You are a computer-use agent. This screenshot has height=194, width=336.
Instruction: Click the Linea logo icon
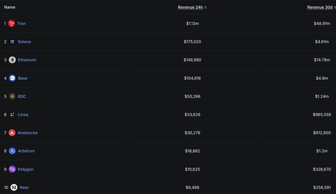[x=12, y=115]
